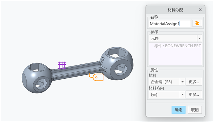Image resolution: width=214 pixels, height=122 pixels.
Task: Pick the front hex socket on left ball
Action: pos(40,83)
